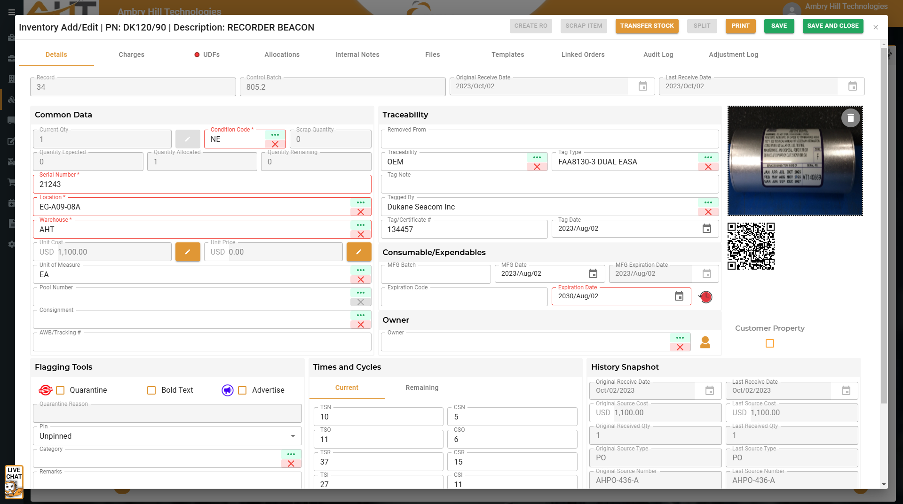The height and width of the screenshot is (504, 903).
Task: Open the Warehouse lookup dots
Action: (361, 225)
